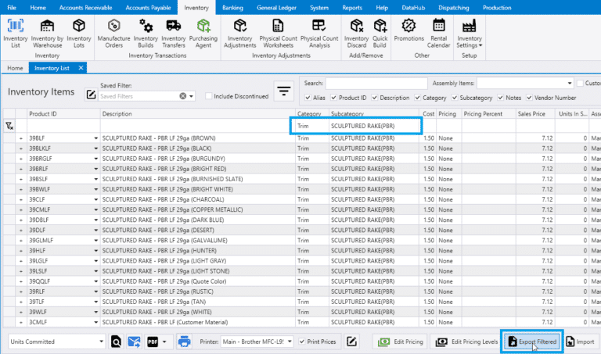
Task: Uncheck the Category search option
Action: [417, 98]
